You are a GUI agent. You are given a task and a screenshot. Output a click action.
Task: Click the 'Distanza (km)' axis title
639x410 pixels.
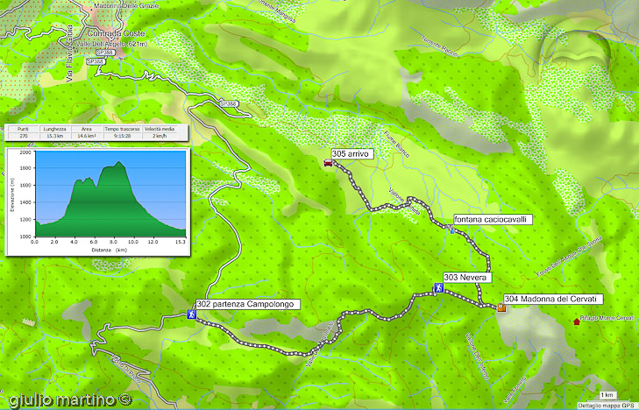pyautogui.click(x=110, y=250)
